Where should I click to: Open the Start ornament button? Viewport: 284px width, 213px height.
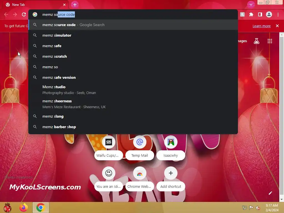7,207
